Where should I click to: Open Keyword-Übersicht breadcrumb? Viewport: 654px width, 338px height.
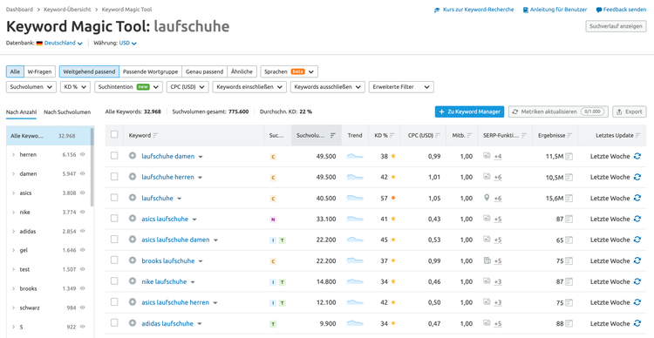pos(67,10)
